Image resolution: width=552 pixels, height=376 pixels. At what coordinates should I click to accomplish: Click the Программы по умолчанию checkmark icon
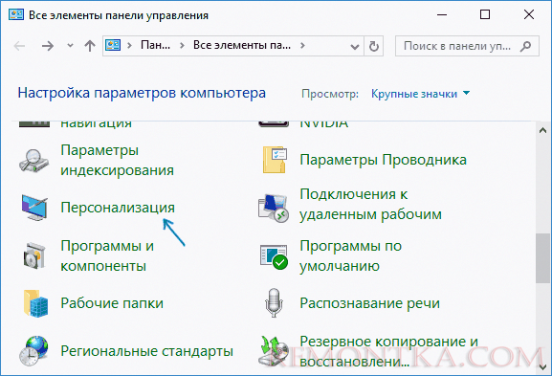coord(274,256)
